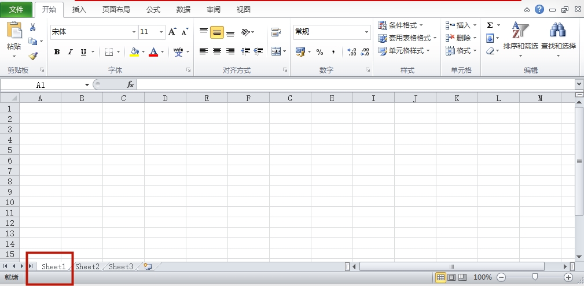This screenshot has height=286, width=584.
Task: Insert new worksheet tab icon
Action: coord(148,267)
